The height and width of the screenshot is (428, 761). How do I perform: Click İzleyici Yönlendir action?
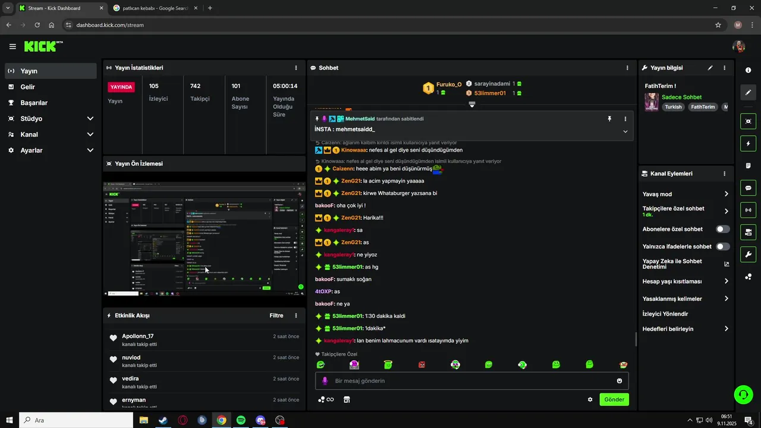tap(665, 314)
